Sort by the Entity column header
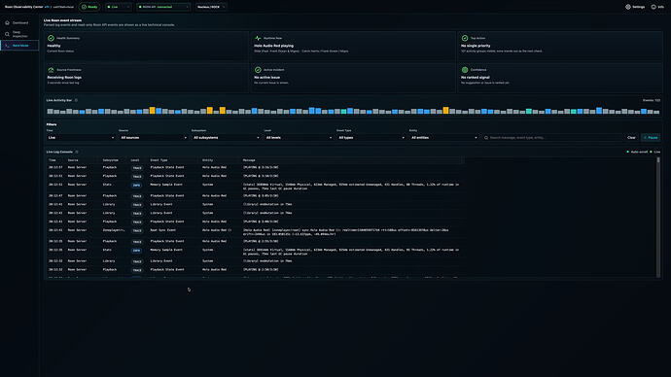 pos(207,160)
